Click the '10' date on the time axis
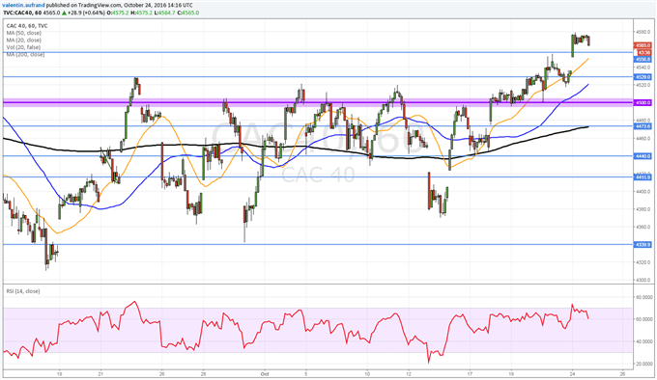 click(367, 373)
